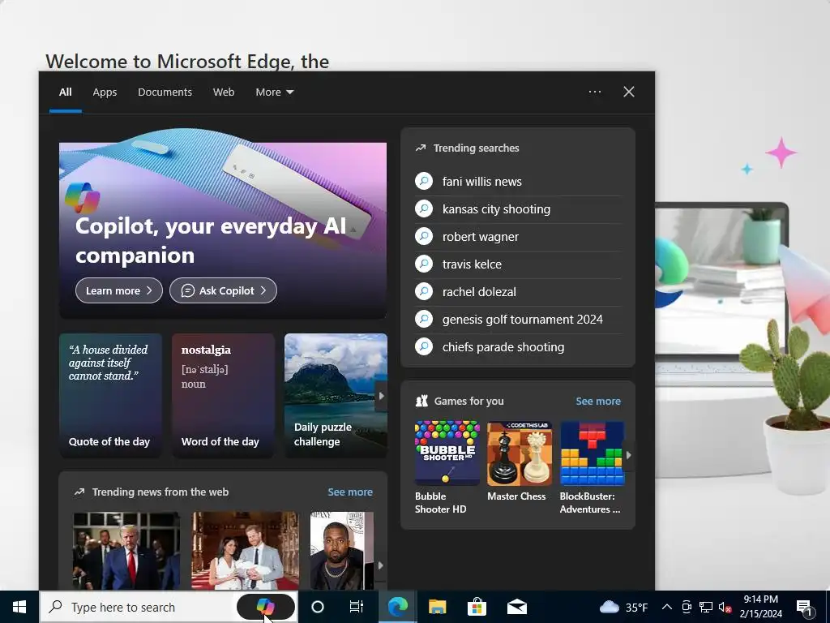Click the search icon beside travis kelce

pos(424,264)
